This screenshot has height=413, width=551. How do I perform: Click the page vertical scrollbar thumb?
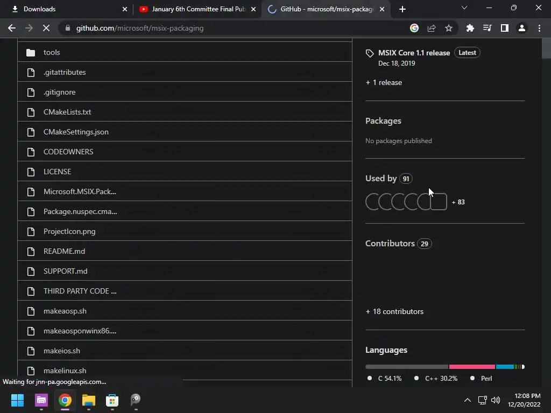pos(546,48)
